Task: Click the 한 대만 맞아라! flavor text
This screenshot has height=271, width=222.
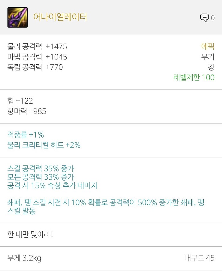Action: (x=30, y=234)
